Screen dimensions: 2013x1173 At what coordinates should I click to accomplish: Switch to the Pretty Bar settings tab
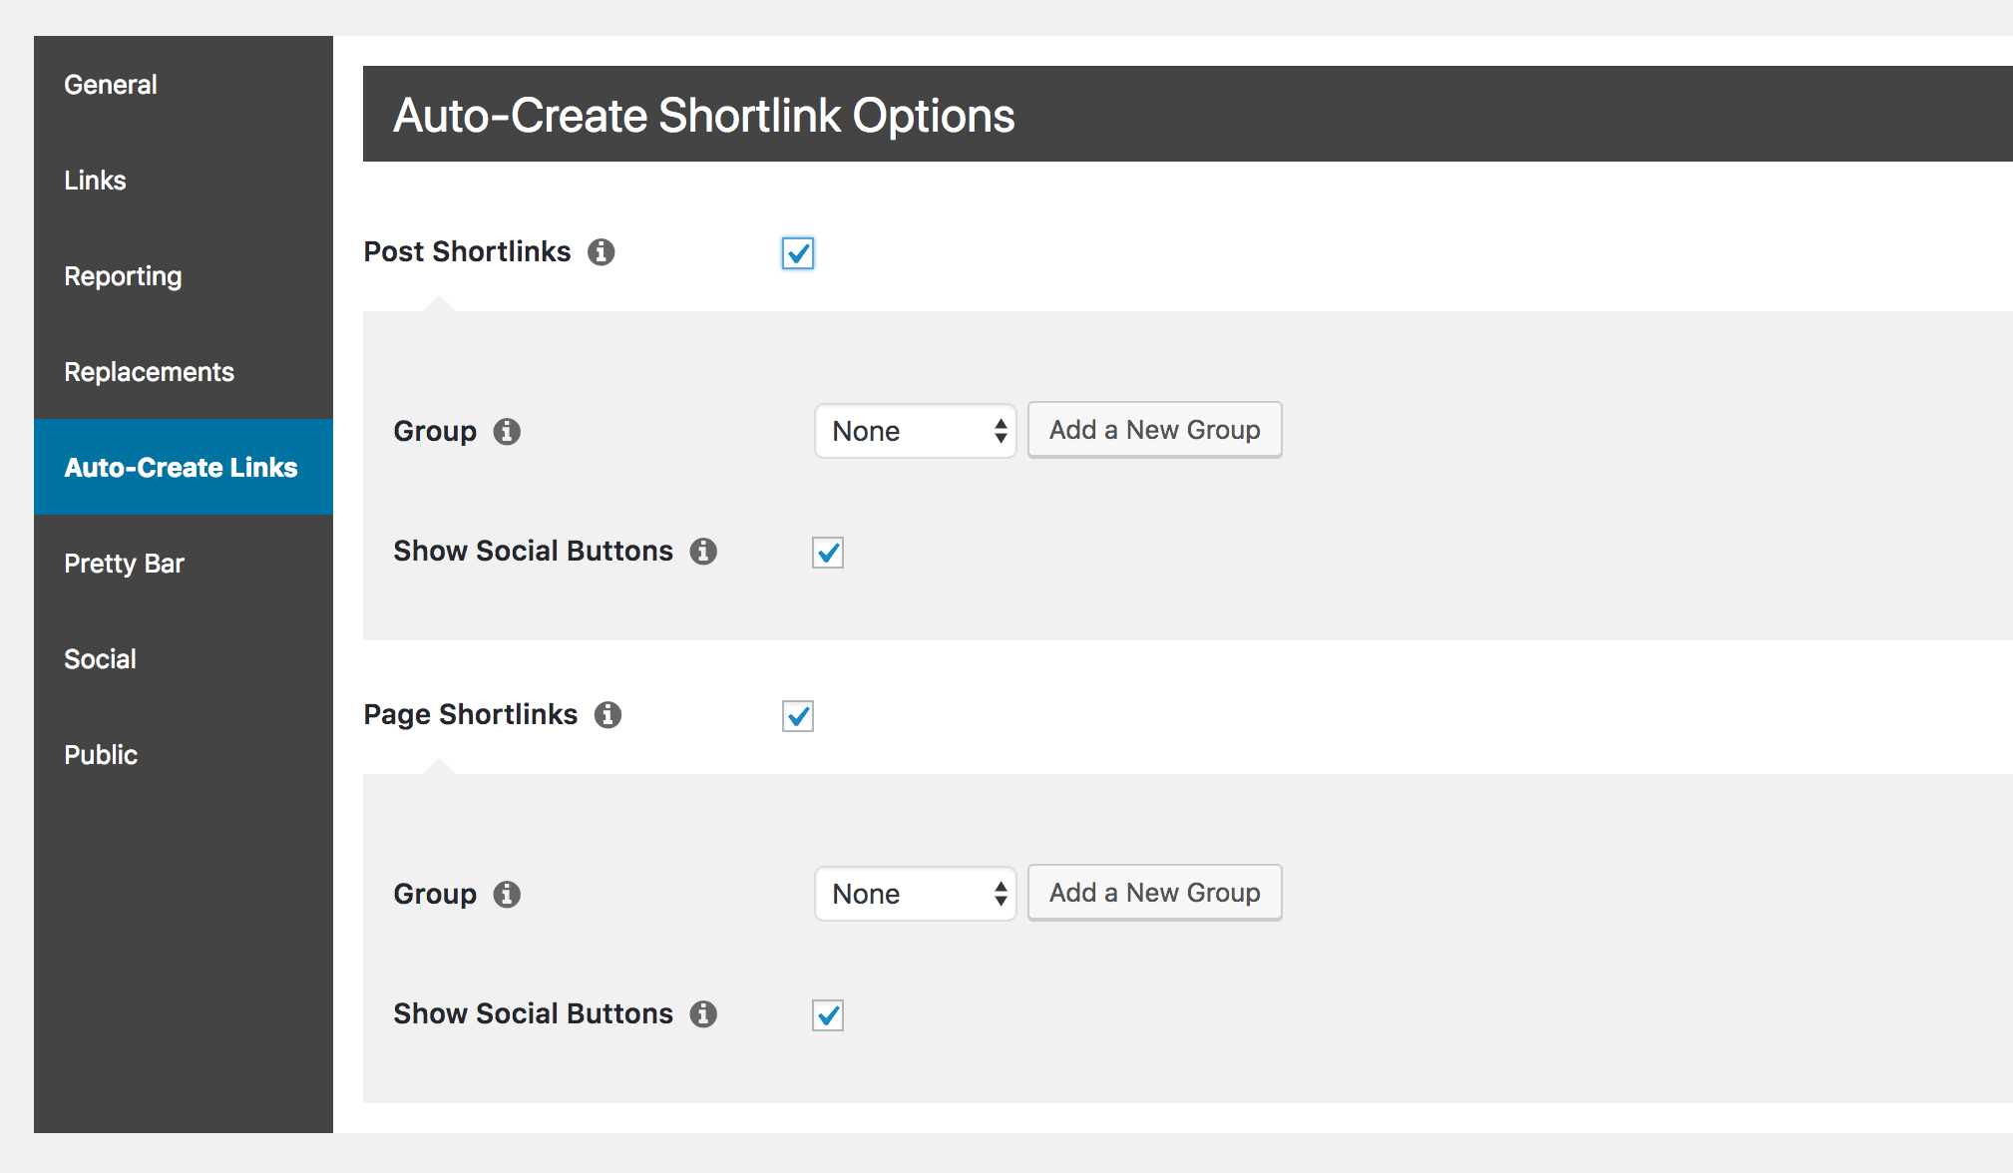pyautogui.click(x=124, y=563)
